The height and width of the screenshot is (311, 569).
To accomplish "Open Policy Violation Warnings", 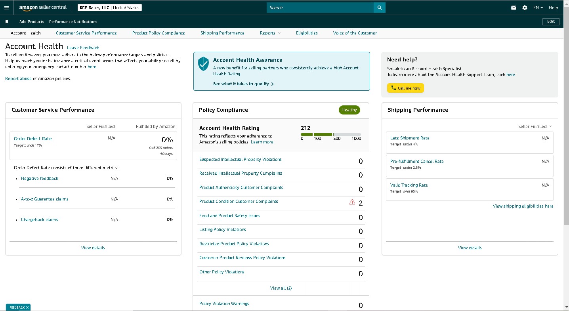I will click(224, 303).
